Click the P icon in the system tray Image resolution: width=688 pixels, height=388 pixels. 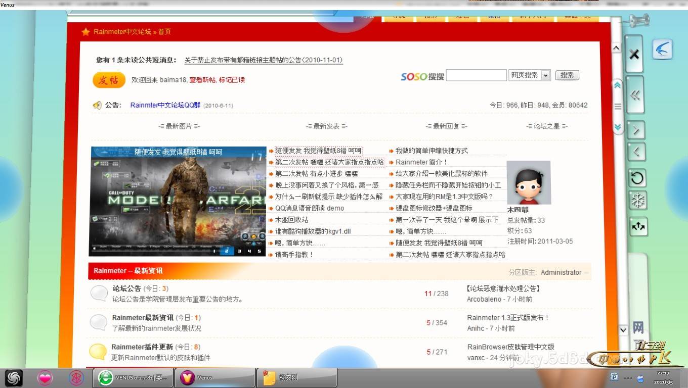(x=614, y=377)
